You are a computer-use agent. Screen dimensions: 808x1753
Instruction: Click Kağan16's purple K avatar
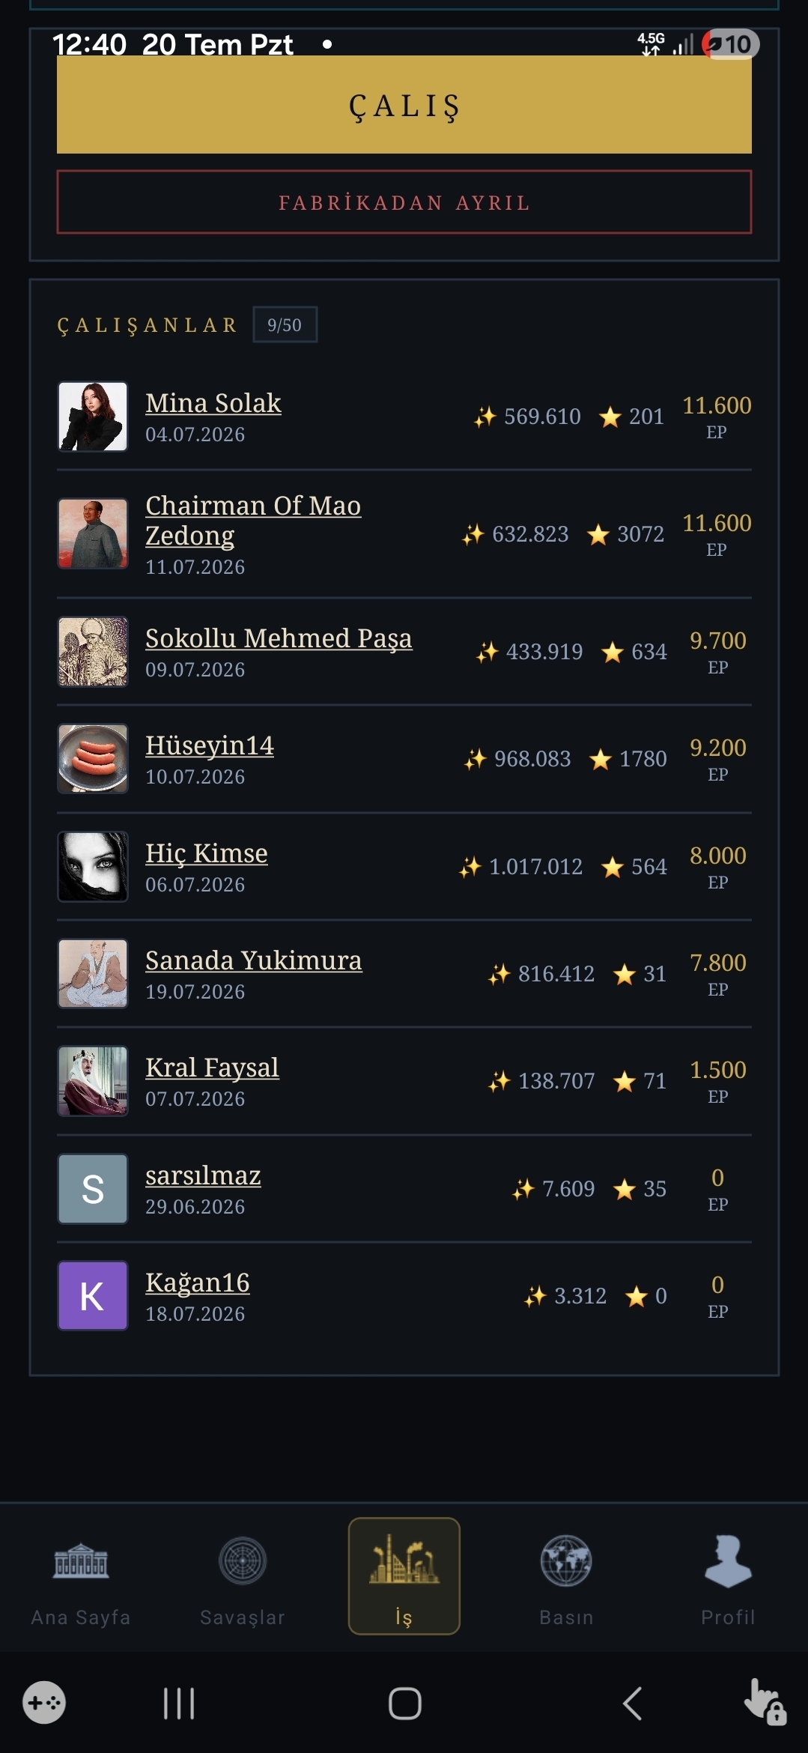pyautogui.click(x=93, y=1296)
